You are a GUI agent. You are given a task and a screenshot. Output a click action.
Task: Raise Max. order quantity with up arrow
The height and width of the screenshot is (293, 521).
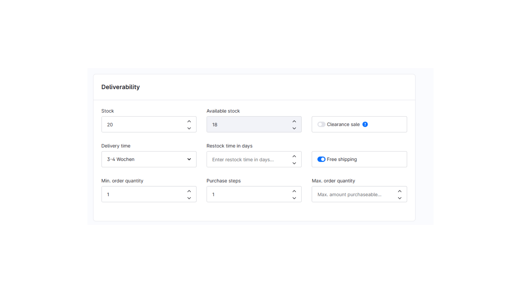point(399,191)
